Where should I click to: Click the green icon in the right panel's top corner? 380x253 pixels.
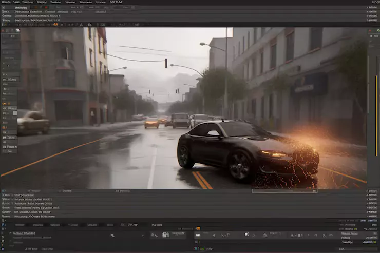coord(378,30)
